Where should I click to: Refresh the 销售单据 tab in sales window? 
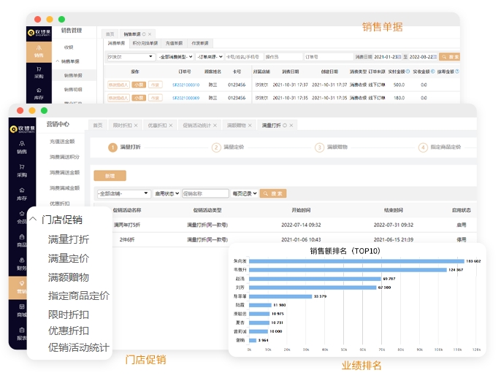coord(144,34)
